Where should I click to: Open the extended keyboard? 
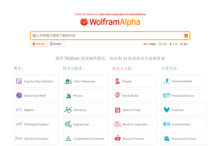tap(149, 44)
